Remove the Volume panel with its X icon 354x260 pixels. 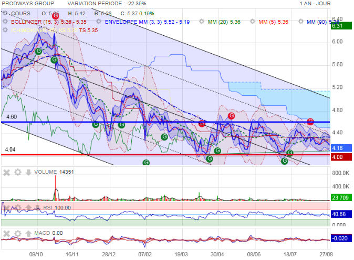(7, 172)
